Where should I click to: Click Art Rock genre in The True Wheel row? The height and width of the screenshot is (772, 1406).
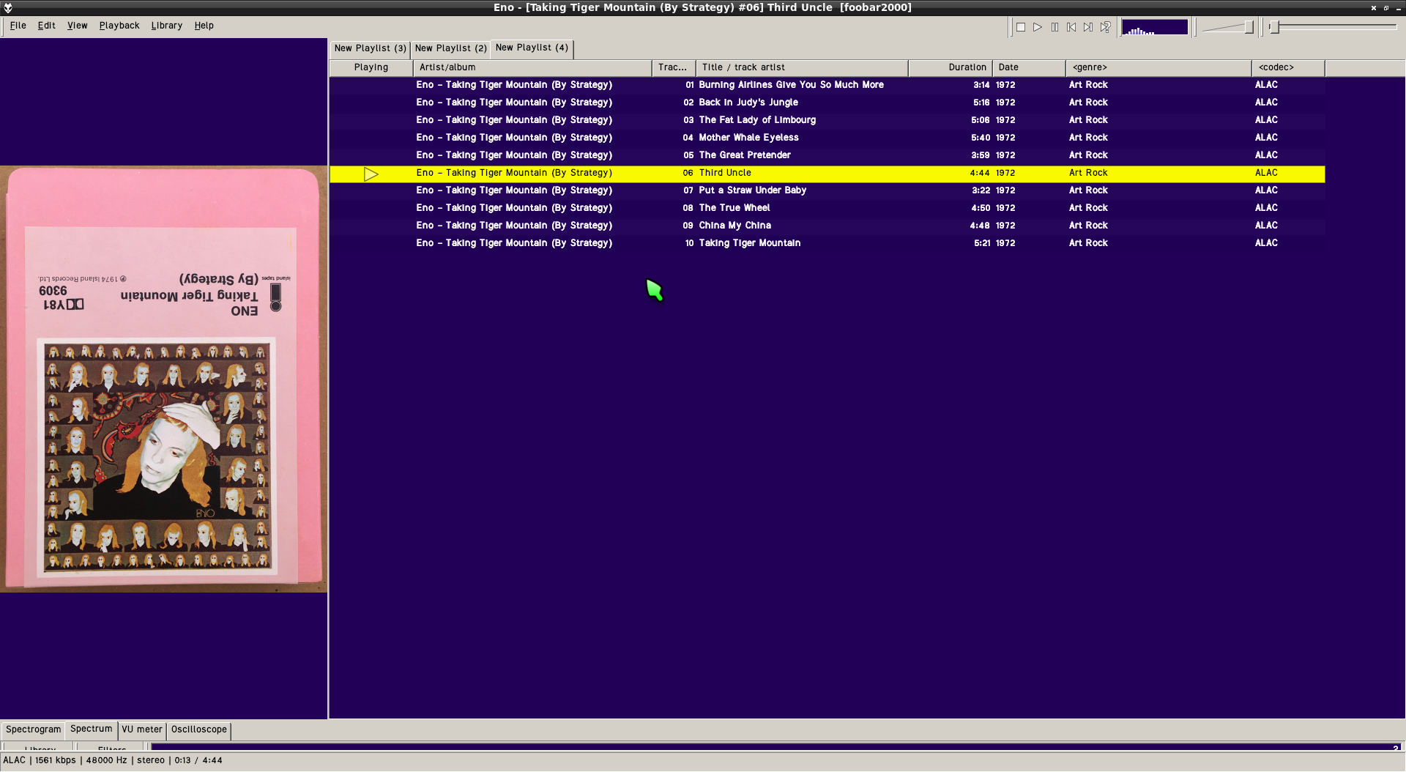coord(1088,208)
